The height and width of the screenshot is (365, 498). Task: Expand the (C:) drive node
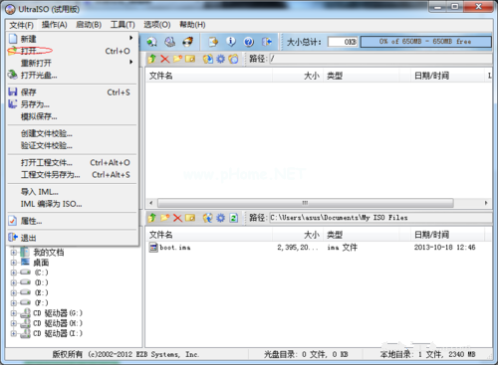14,273
